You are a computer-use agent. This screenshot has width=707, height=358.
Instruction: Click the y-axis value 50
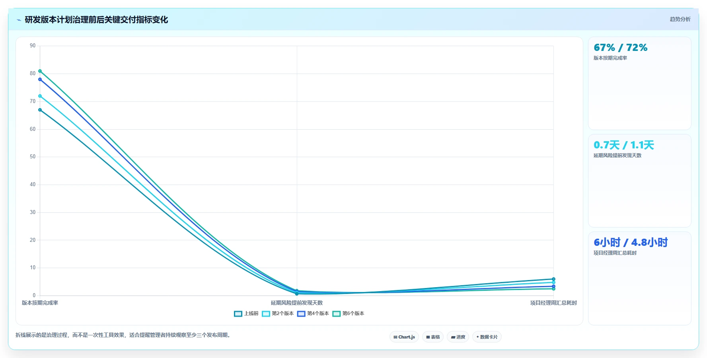click(x=33, y=157)
